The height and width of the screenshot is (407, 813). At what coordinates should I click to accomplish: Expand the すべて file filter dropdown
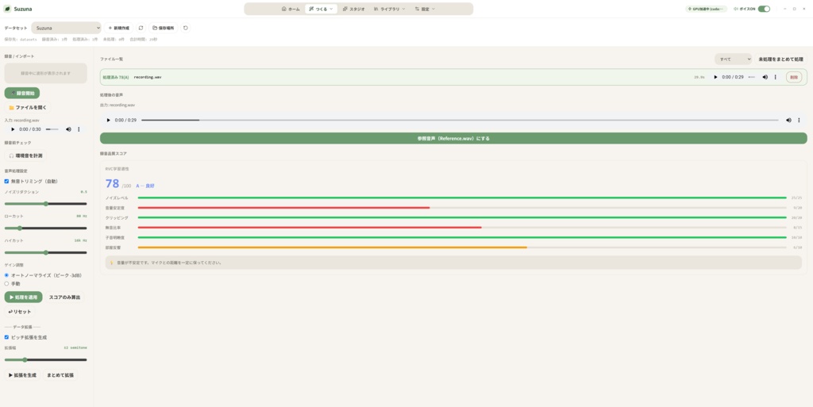point(733,60)
